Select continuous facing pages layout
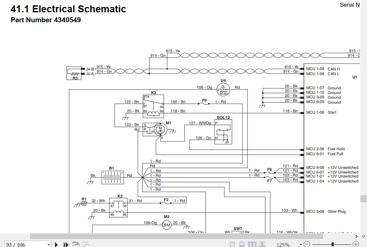Viewport: 367px width, 247px height. click(x=262, y=245)
